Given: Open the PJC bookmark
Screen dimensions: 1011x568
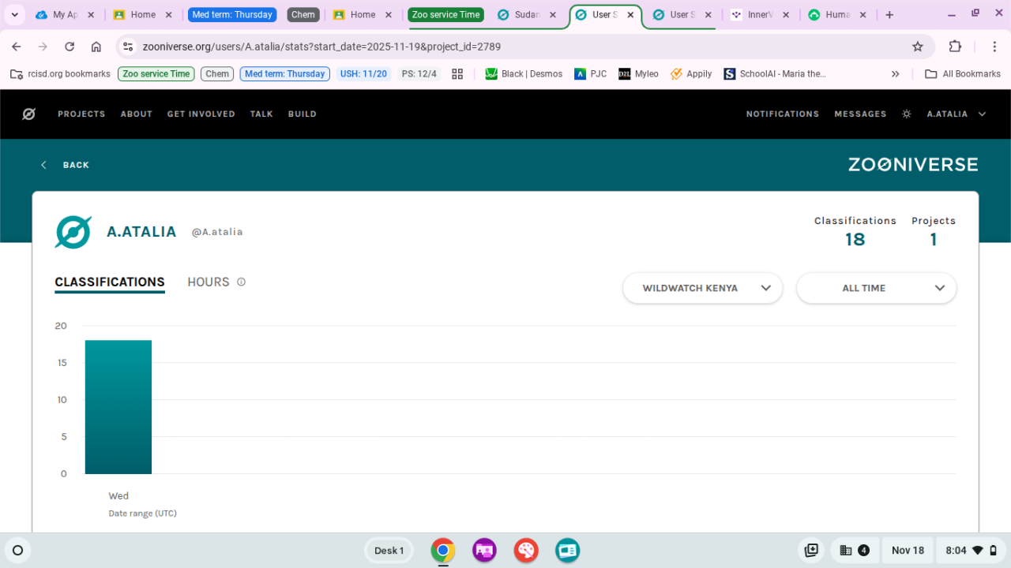Looking at the screenshot, I should 590,74.
